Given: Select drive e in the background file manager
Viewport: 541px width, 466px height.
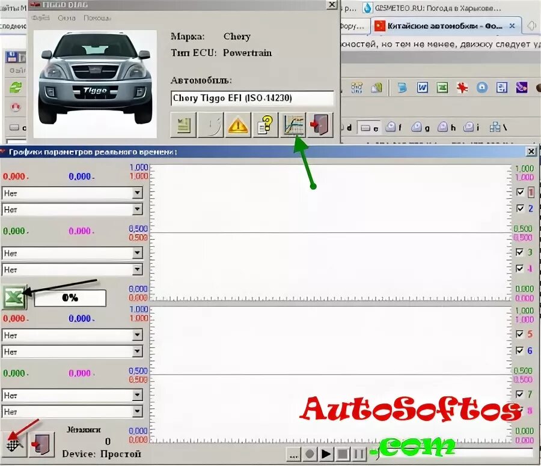Looking at the screenshot, I should coord(368,129).
